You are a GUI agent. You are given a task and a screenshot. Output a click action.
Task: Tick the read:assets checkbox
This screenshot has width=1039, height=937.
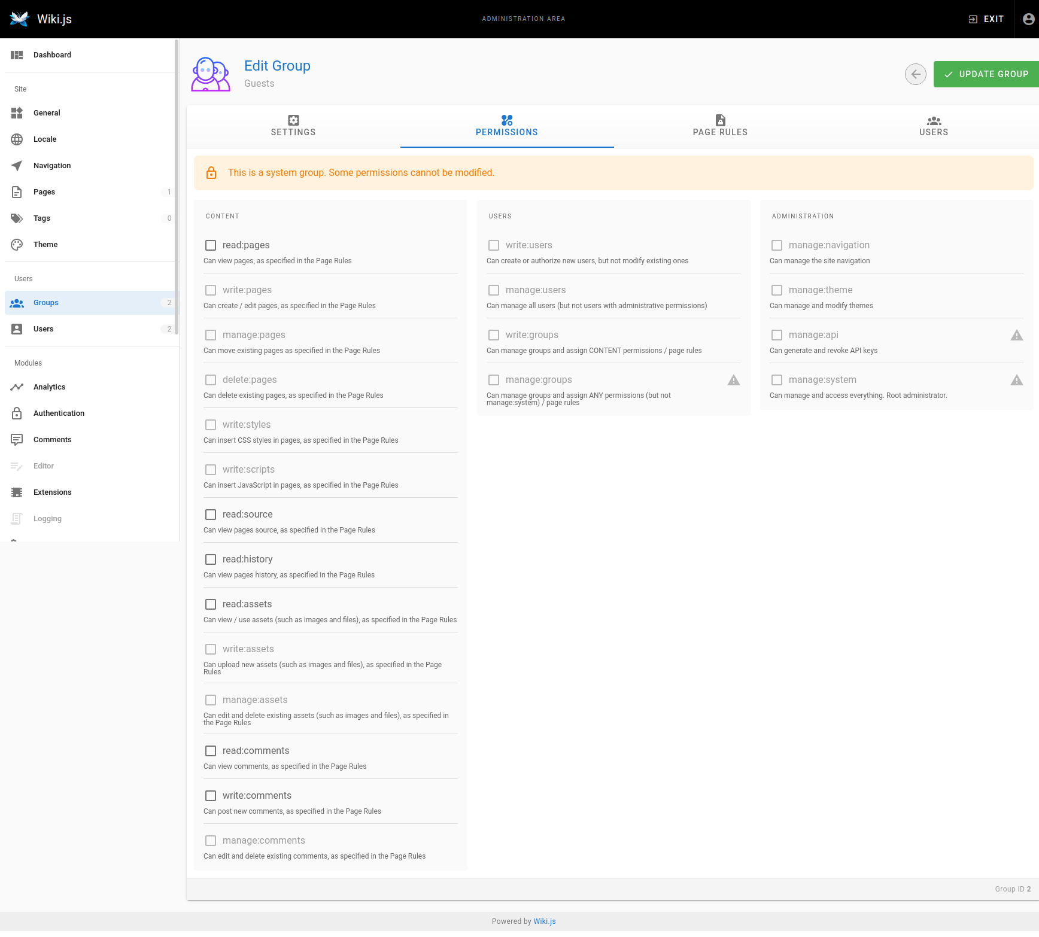tap(211, 604)
